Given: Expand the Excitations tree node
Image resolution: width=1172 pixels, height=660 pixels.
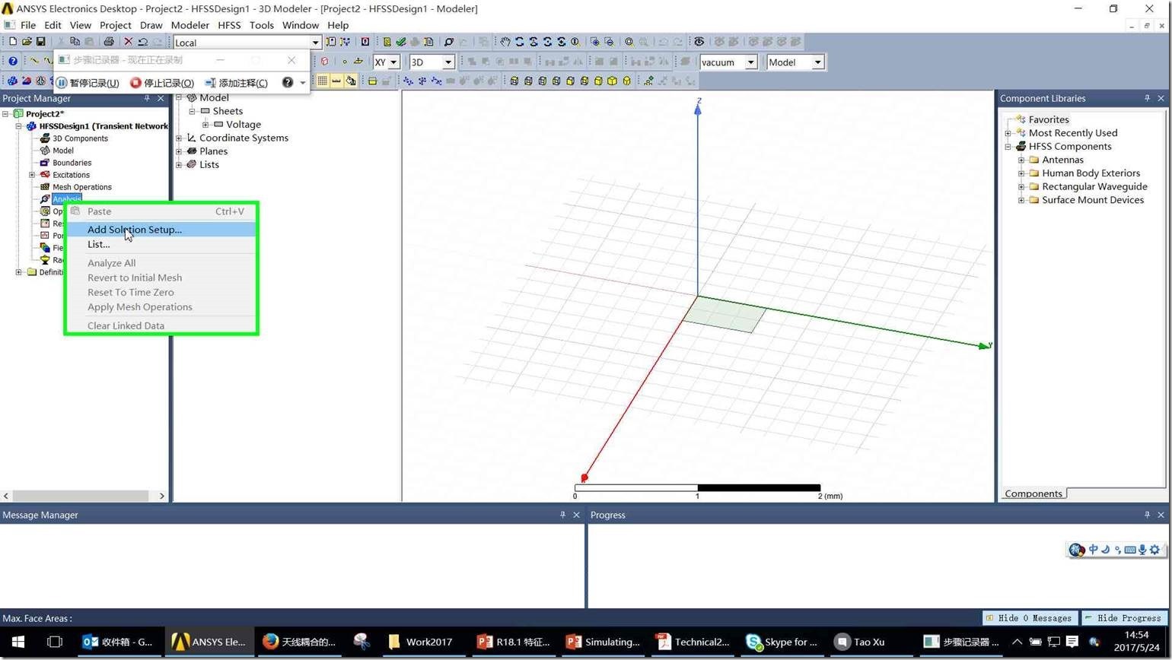Looking at the screenshot, I should point(32,175).
